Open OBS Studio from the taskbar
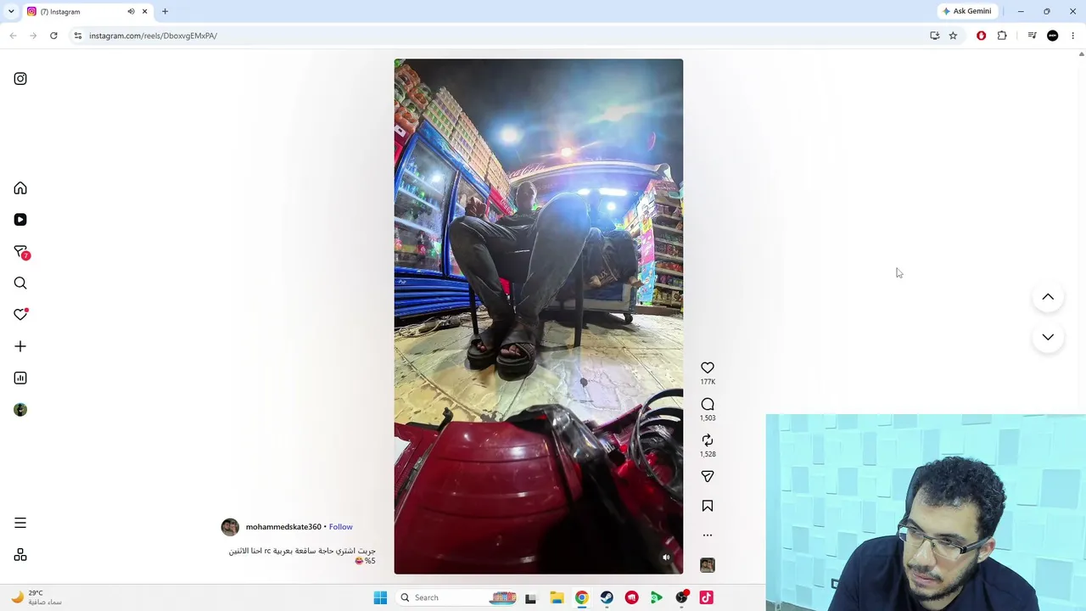The image size is (1086, 611). [681, 597]
